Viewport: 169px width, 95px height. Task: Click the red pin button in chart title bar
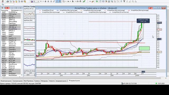point(150,8)
